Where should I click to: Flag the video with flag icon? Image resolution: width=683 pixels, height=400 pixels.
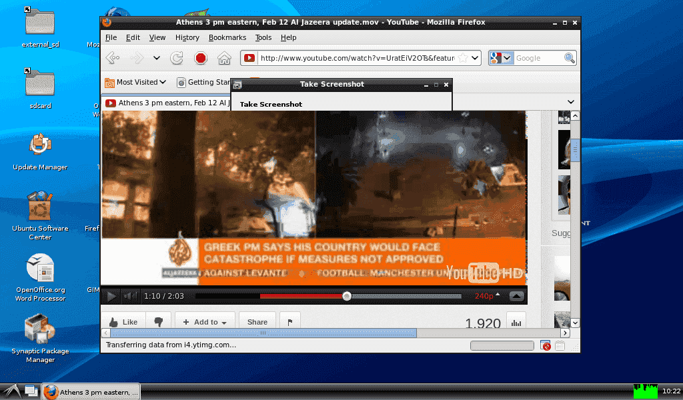pyautogui.click(x=290, y=322)
